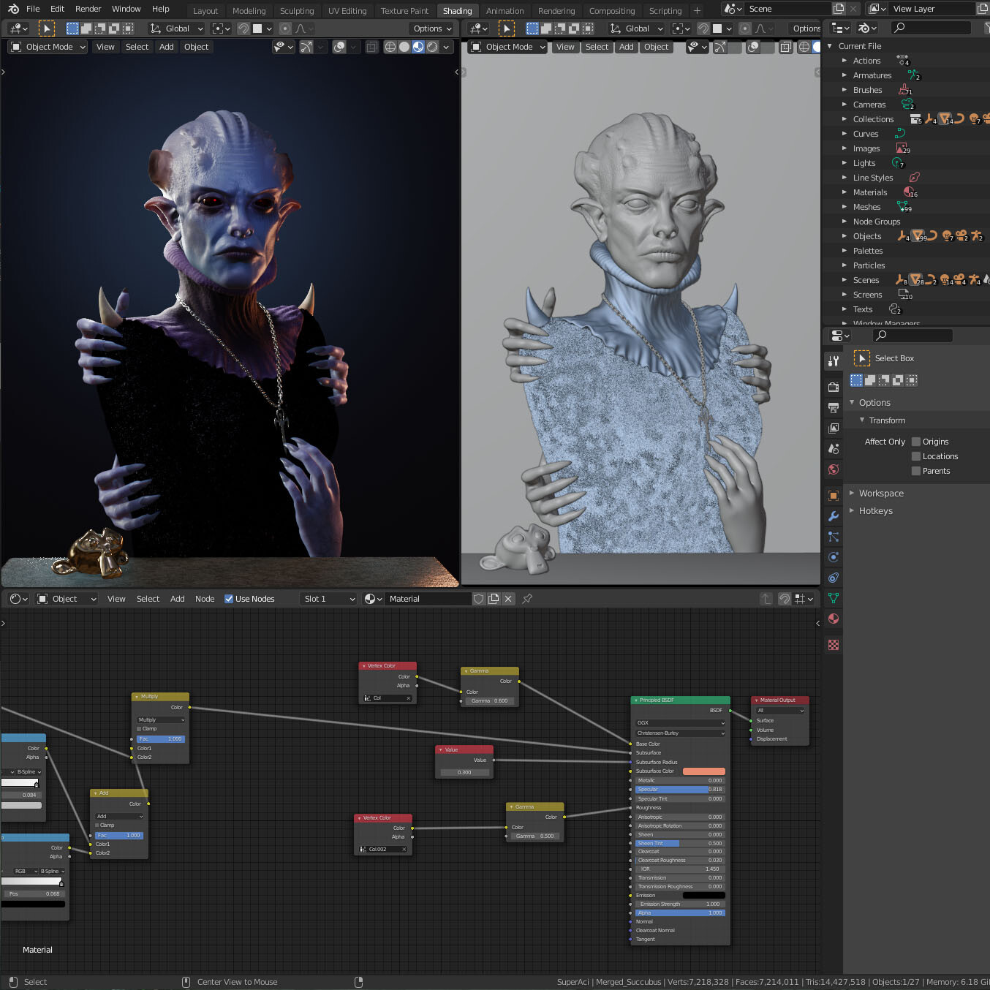Image resolution: width=990 pixels, height=990 pixels.
Task: Unlink the material using the X button
Action: (508, 598)
